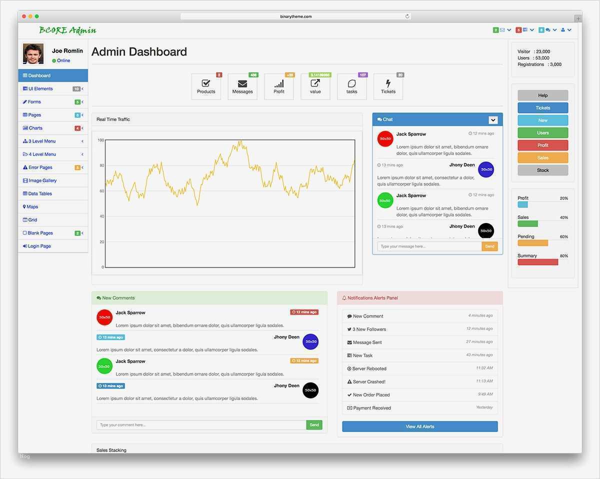Click the orange Send button in Chat

489,246
